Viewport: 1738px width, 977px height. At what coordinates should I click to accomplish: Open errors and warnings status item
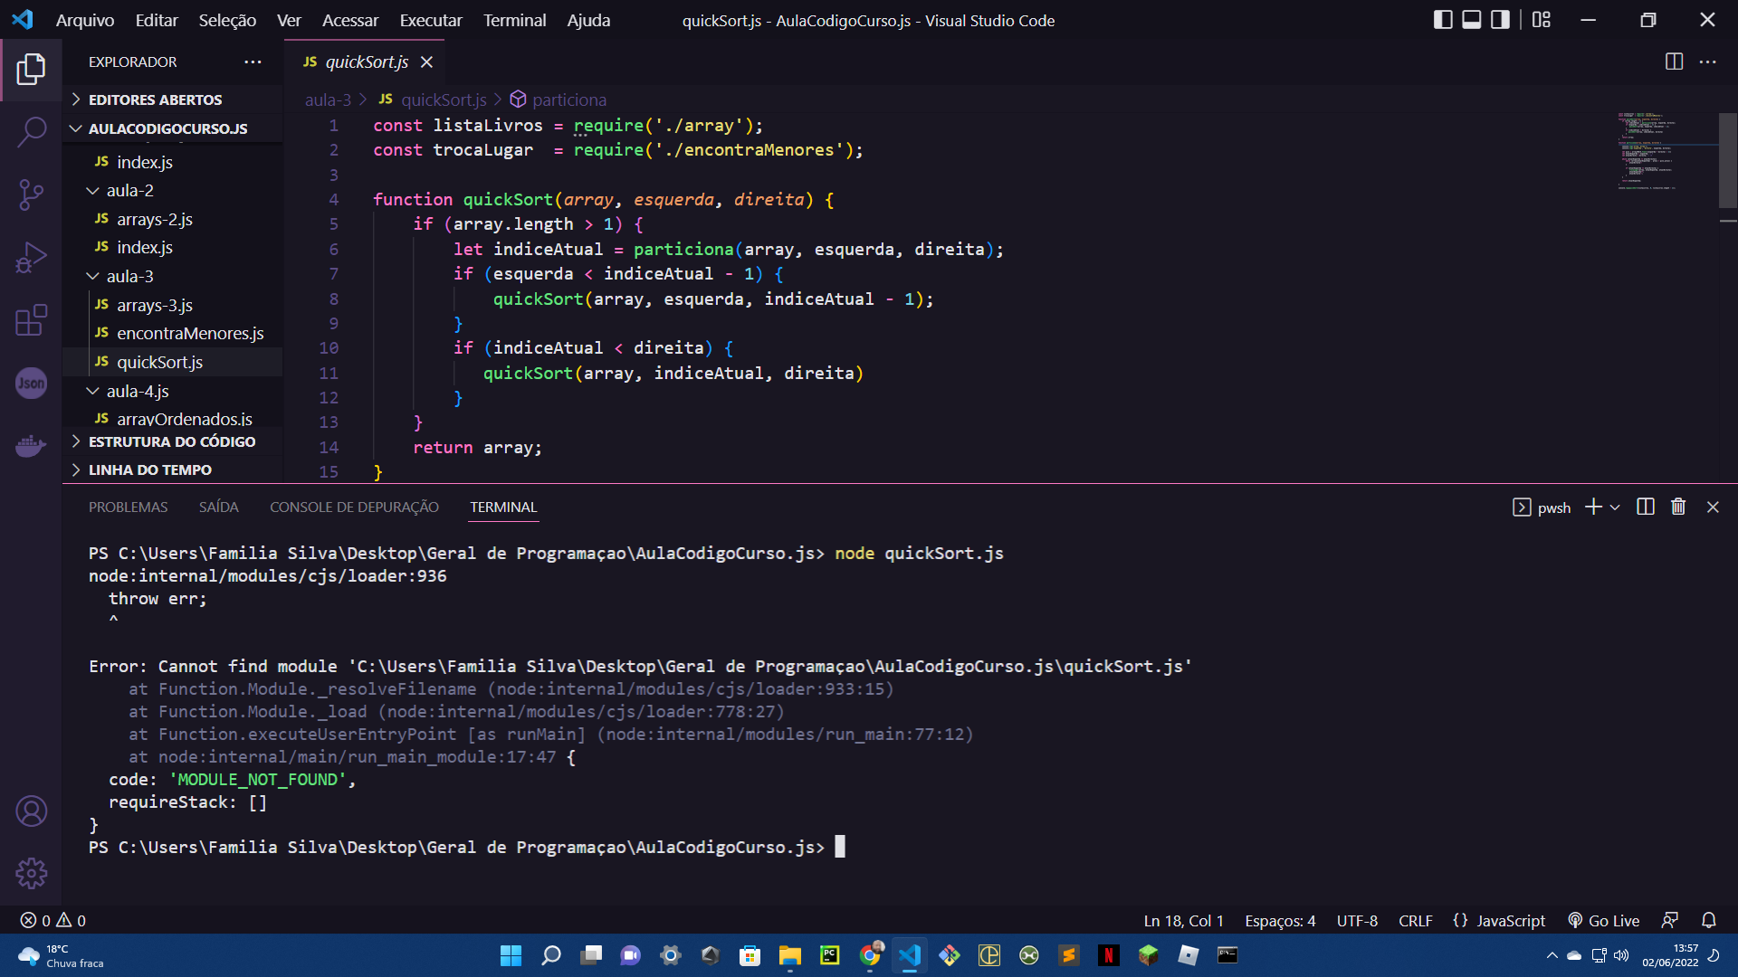(53, 920)
